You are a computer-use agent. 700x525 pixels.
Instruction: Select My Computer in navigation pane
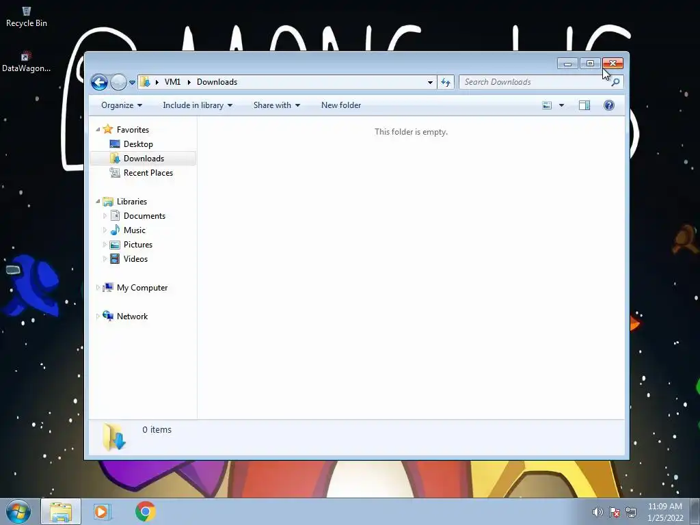point(142,288)
